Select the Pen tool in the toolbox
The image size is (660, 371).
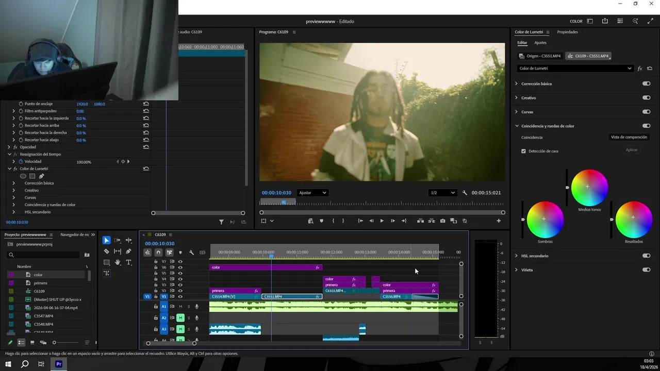click(128, 251)
